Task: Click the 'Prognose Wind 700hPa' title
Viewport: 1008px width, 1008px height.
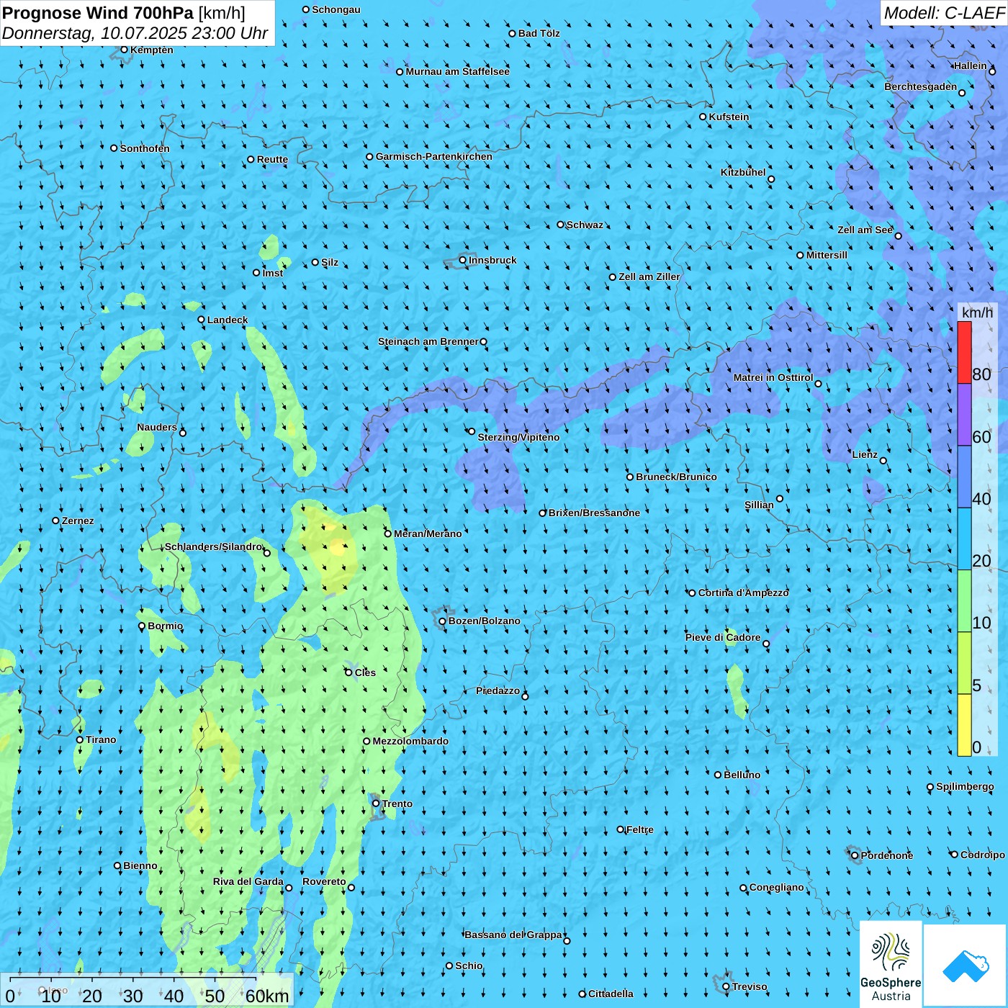Action: pos(98,12)
